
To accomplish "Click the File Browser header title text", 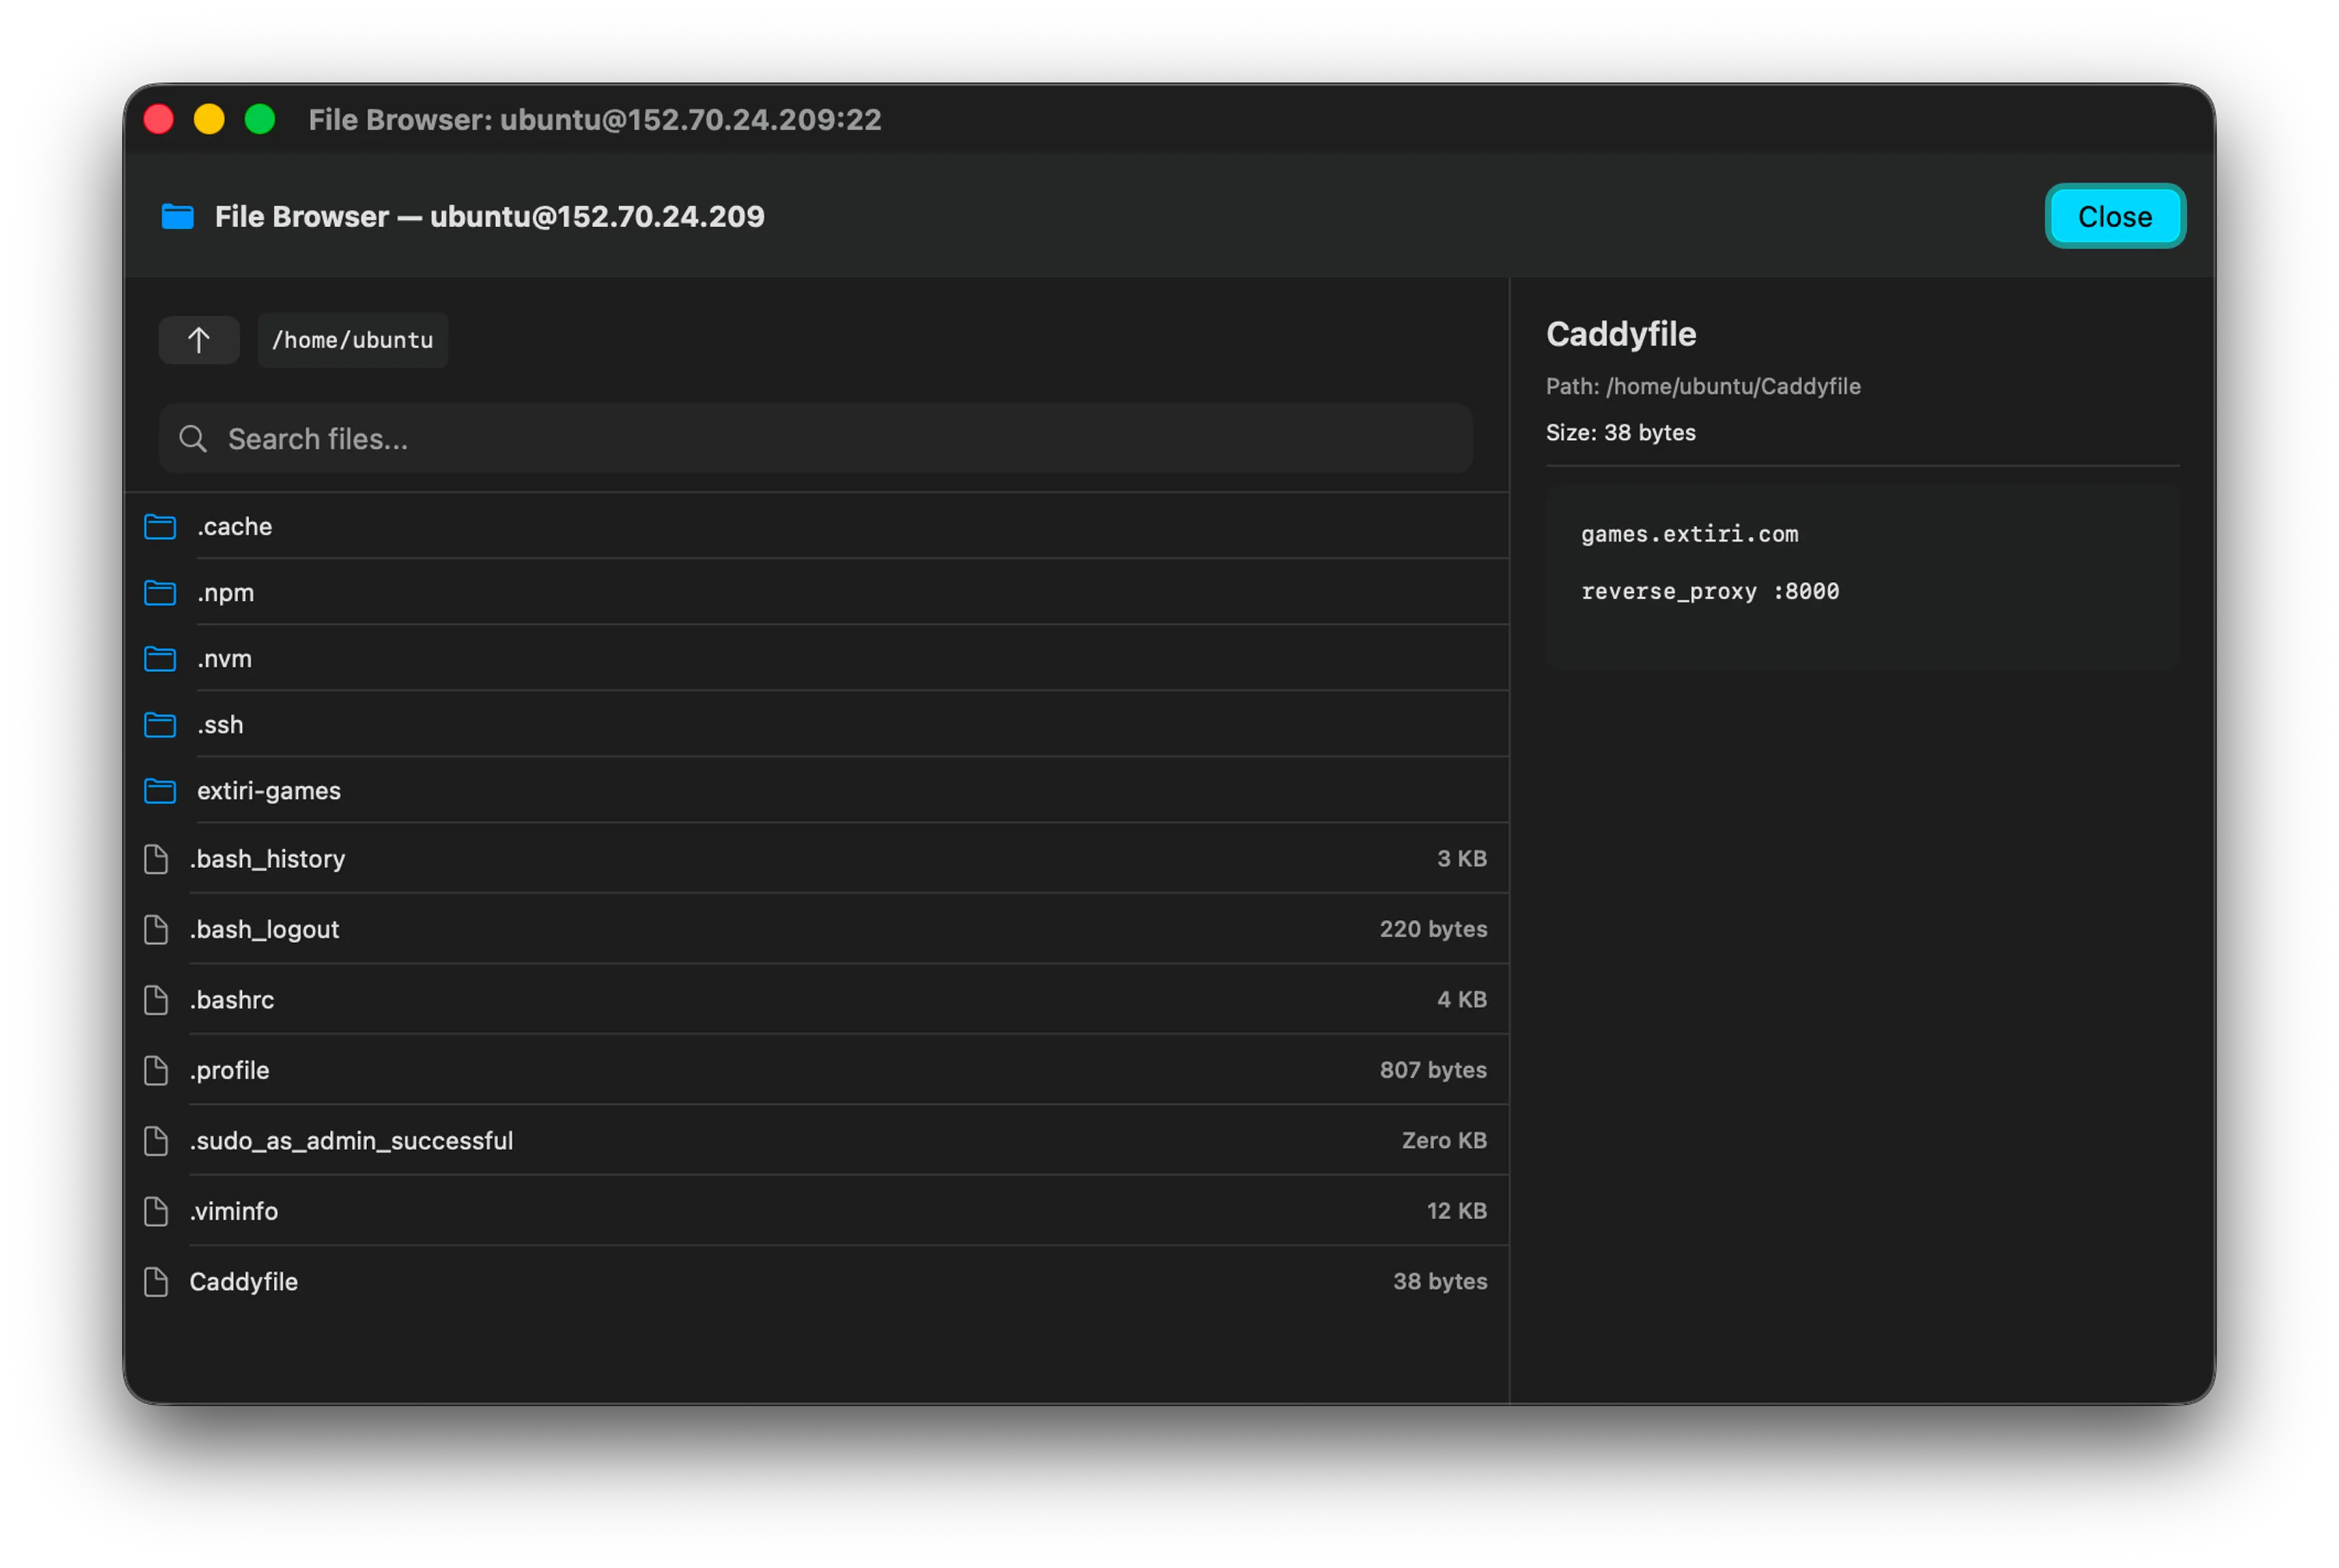I will (x=490, y=216).
